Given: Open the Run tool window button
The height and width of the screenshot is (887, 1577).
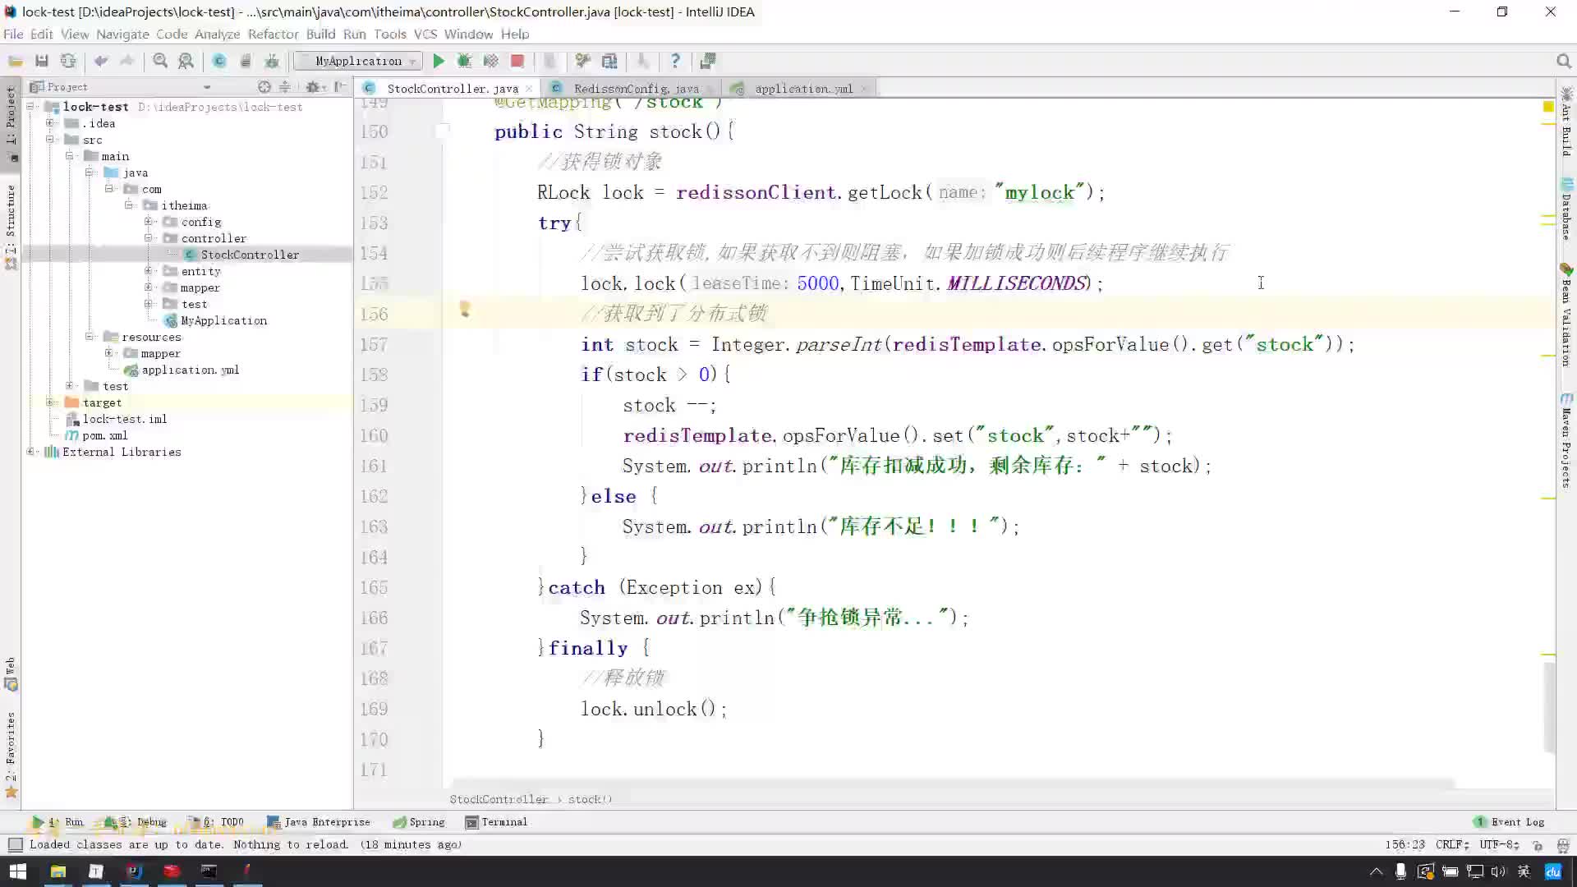Looking at the screenshot, I should coord(58,821).
